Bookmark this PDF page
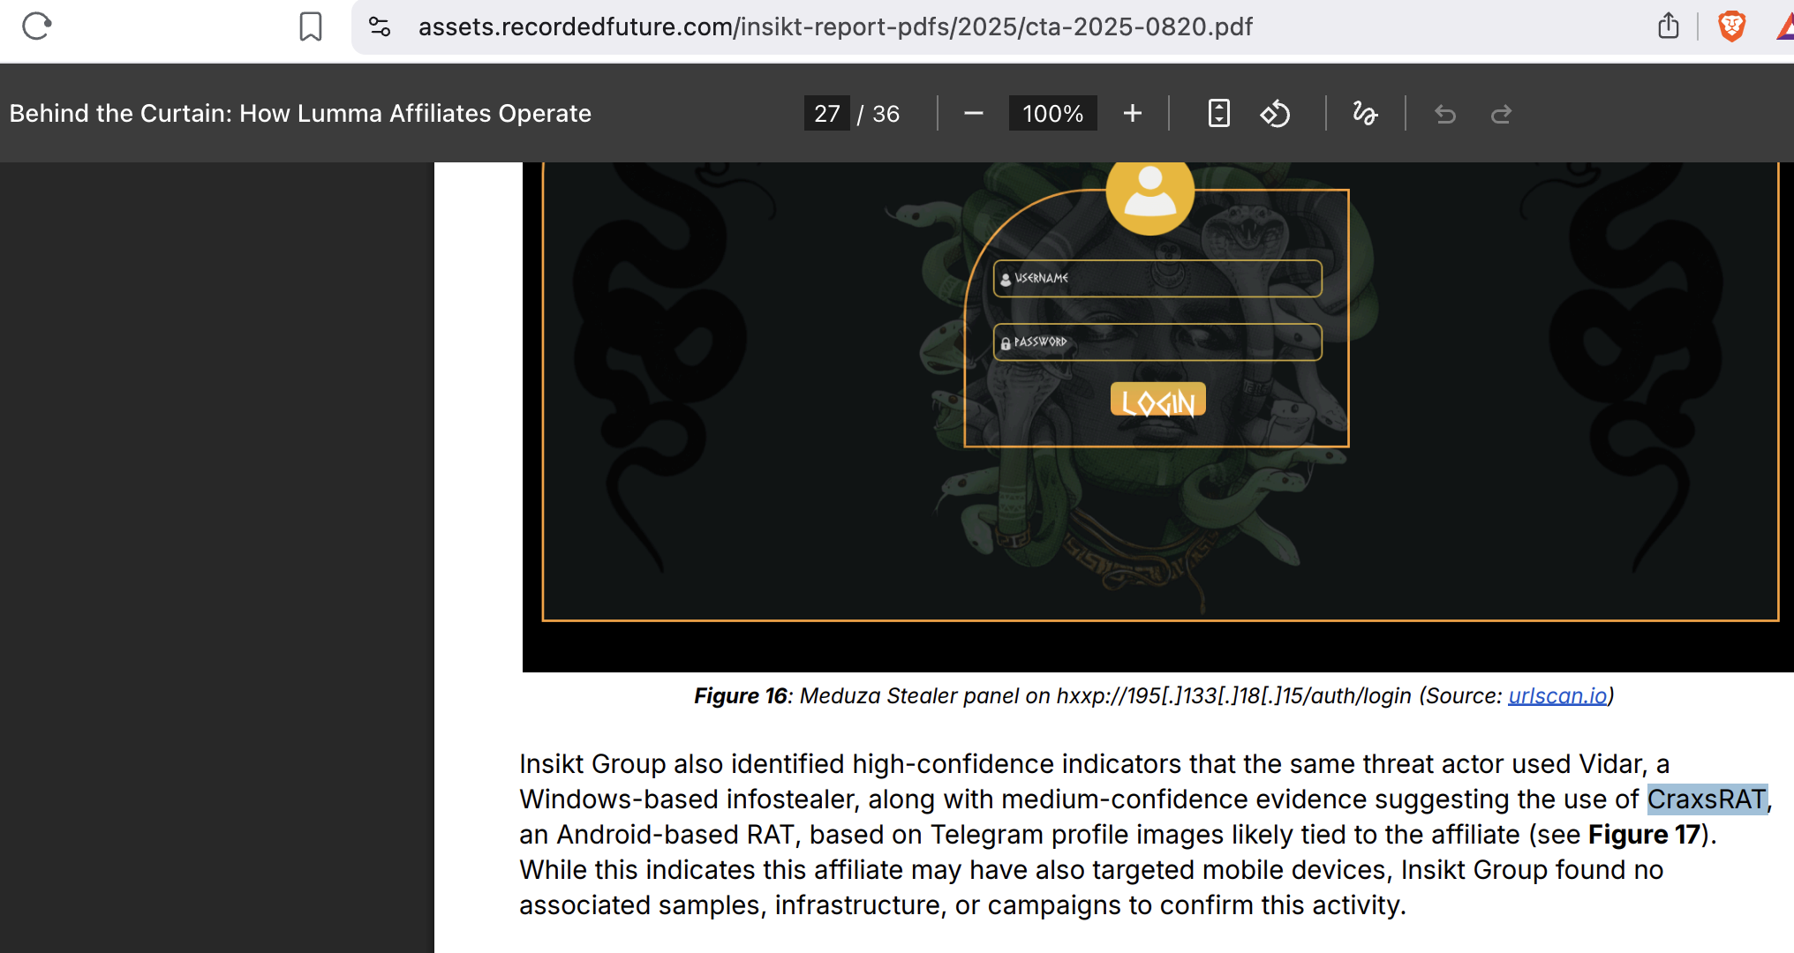The width and height of the screenshot is (1794, 953). click(310, 26)
